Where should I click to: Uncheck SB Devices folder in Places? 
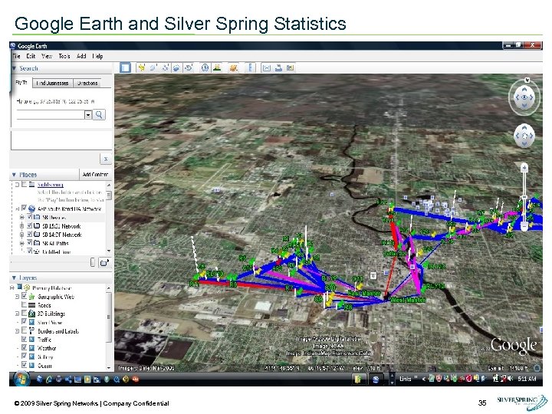click(x=30, y=217)
